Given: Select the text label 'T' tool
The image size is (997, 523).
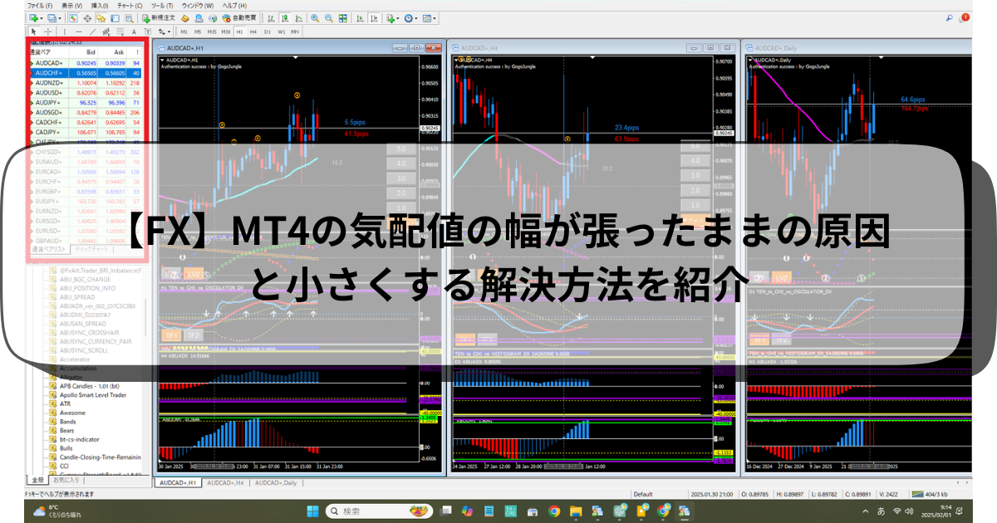Looking at the screenshot, I should (148, 32).
